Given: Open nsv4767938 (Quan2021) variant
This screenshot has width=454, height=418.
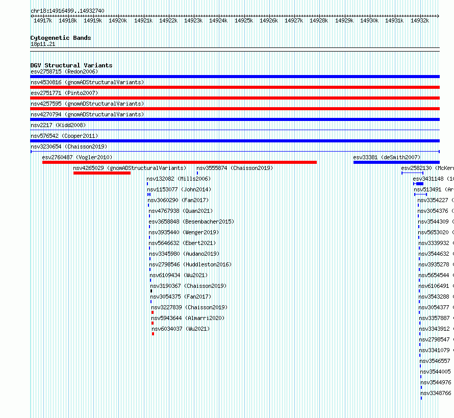Looking at the screenshot, I should (181, 211).
